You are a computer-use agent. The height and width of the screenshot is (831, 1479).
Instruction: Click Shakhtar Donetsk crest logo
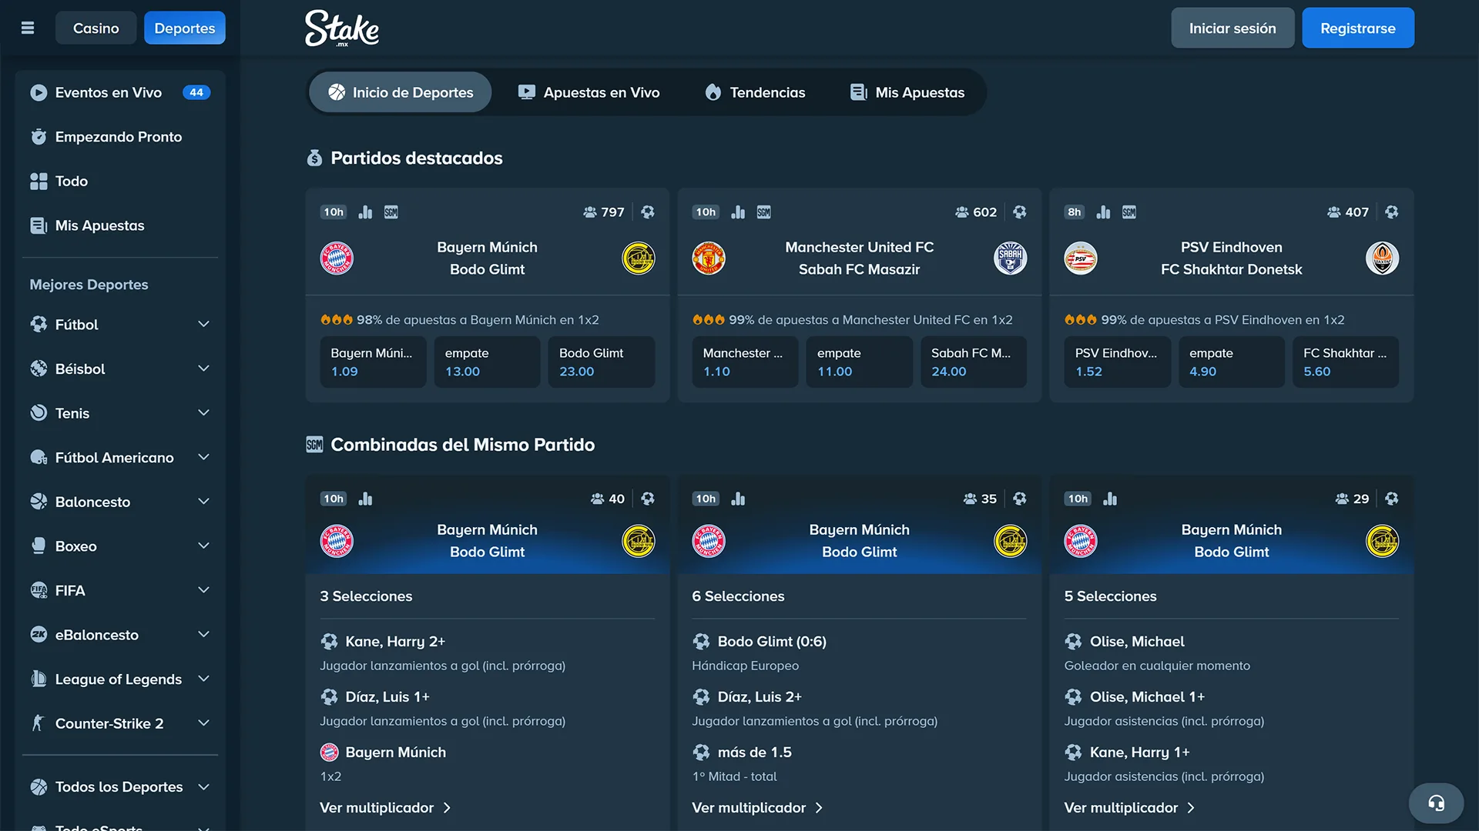click(1382, 259)
